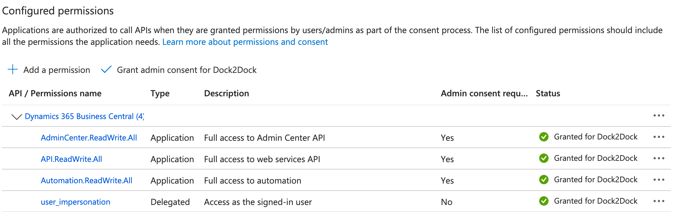Open ellipsis menu for Automation.ReadWrite.All row

click(659, 180)
